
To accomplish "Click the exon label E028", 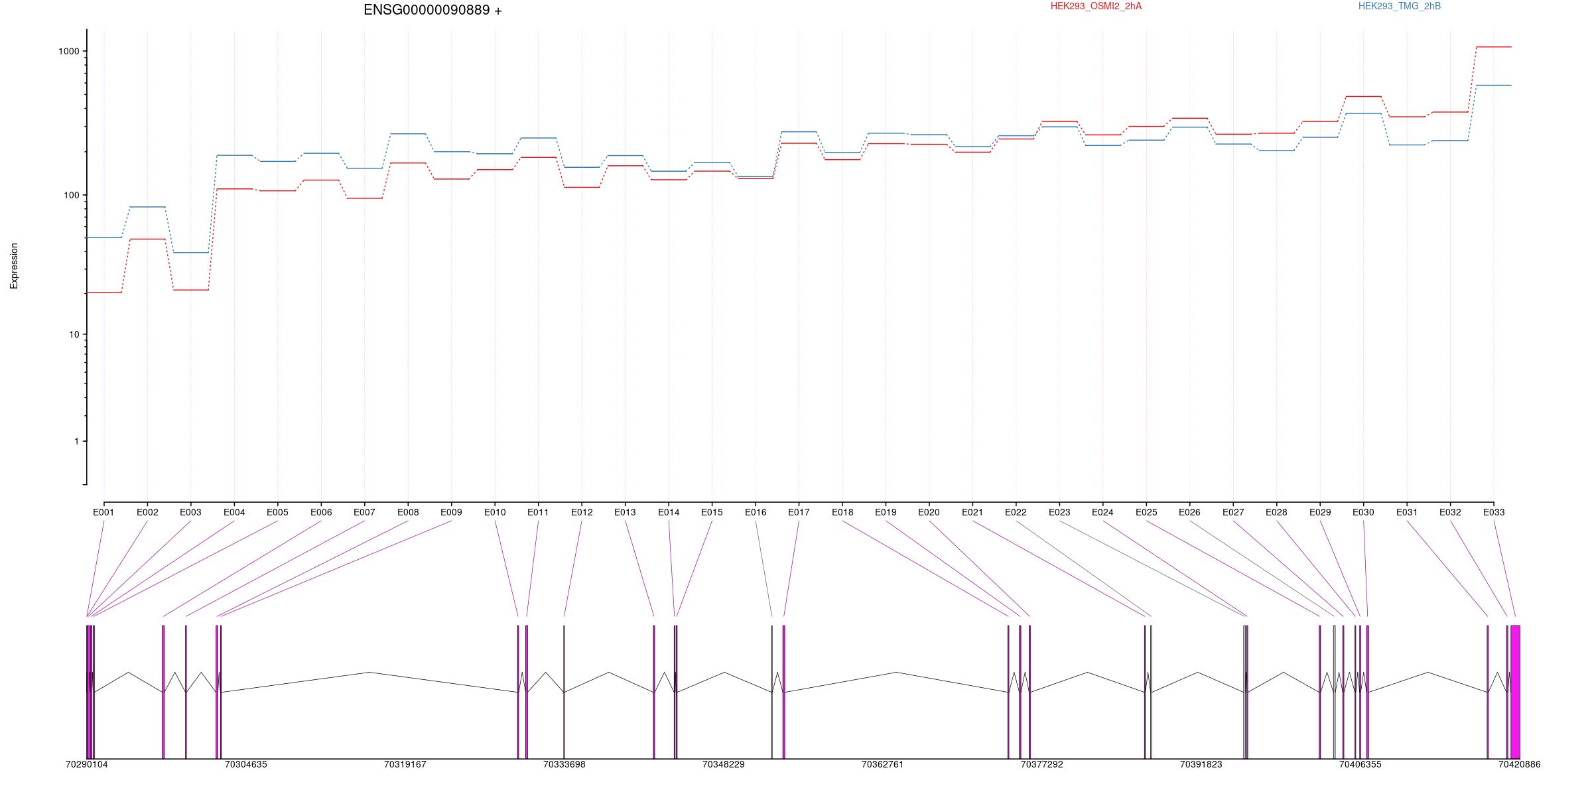I will 1276,512.
